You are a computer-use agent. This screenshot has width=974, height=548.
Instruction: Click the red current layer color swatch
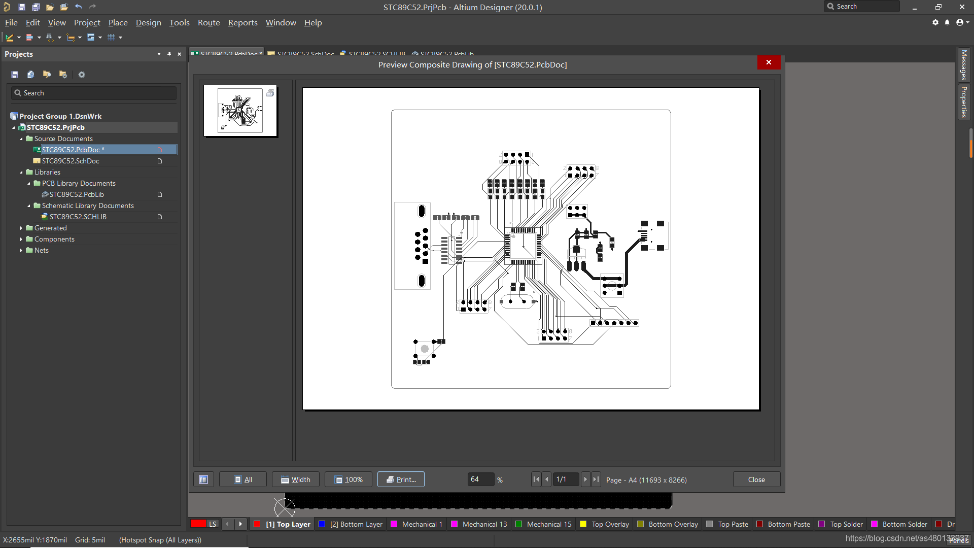point(198,524)
